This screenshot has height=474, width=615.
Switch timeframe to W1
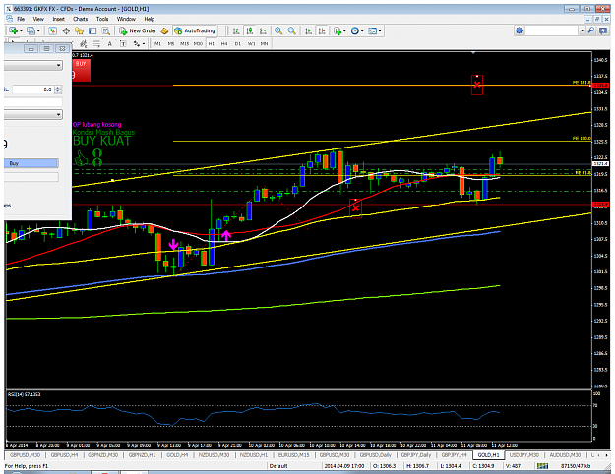pyautogui.click(x=252, y=44)
